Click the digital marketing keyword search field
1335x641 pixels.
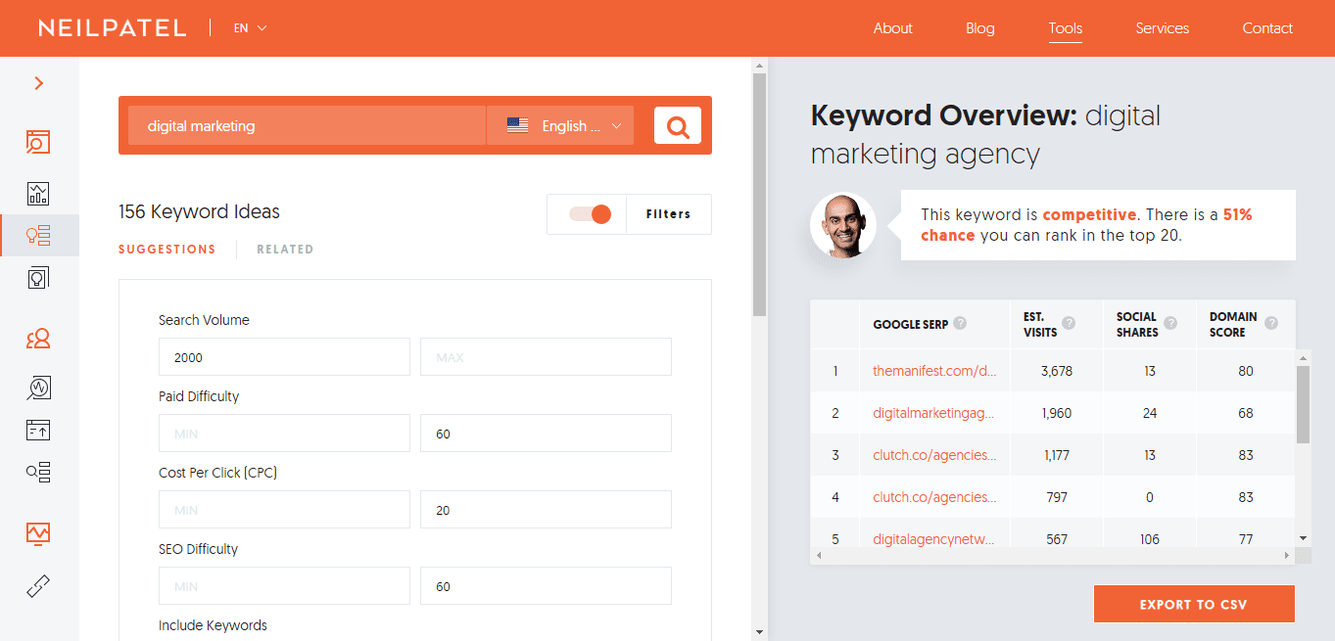click(x=307, y=125)
